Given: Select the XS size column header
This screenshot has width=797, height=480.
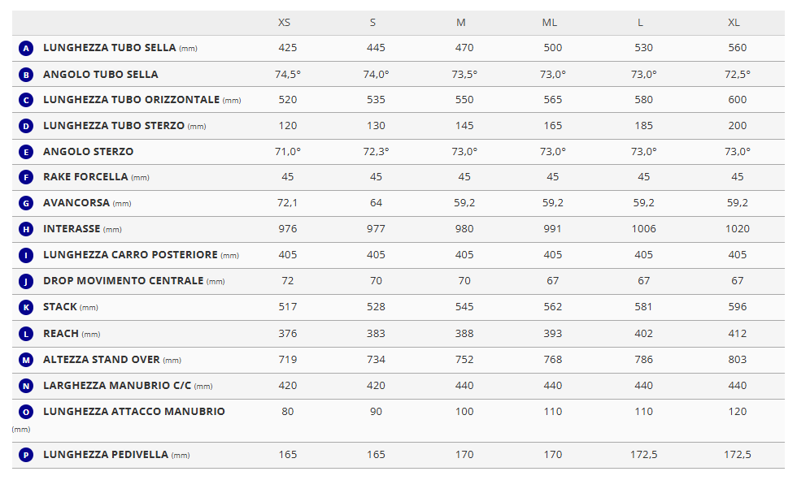Looking at the screenshot, I should pyautogui.click(x=285, y=22).
